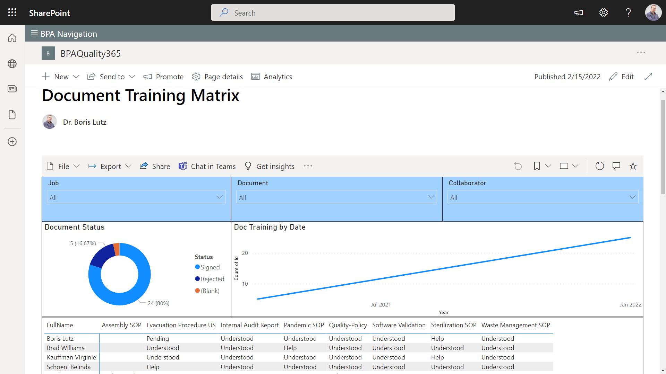Toggle the BPA Navigation hamburger menu

pos(34,34)
